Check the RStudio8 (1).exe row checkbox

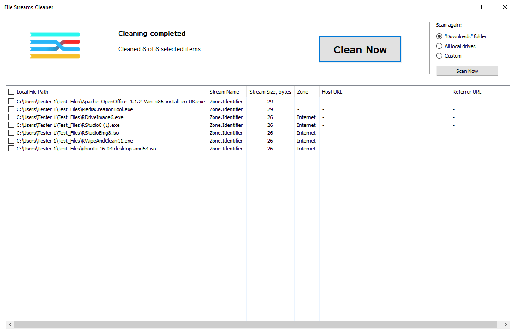[x=11, y=125]
